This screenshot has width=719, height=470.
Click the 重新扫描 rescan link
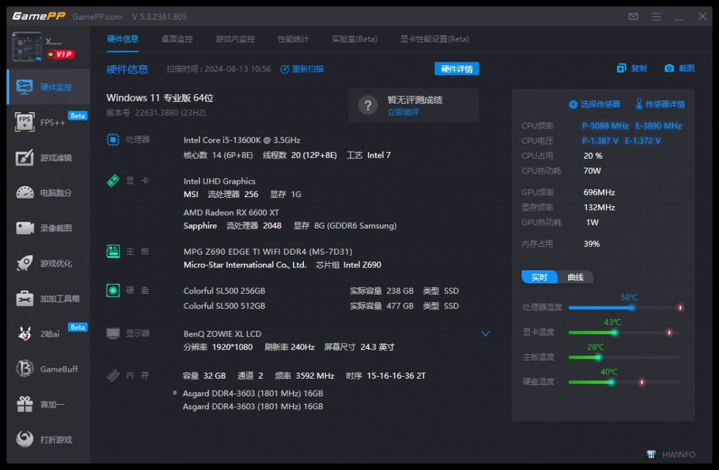[302, 69]
